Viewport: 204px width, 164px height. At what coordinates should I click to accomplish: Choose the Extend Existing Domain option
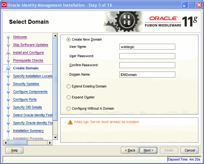[68, 86]
